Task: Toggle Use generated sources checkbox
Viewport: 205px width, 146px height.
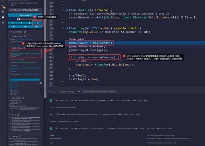Action: point(9,3)
